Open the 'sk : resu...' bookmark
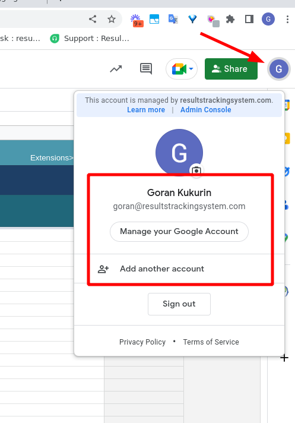The width and height of the screenshot is (295, 423). click(x=20, y=39)
